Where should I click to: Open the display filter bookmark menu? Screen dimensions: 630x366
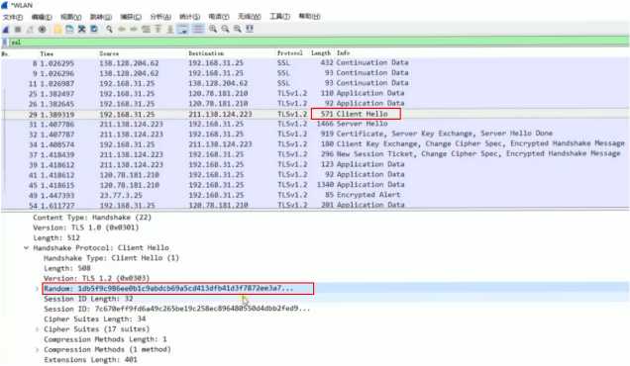(x=5, y=43)
